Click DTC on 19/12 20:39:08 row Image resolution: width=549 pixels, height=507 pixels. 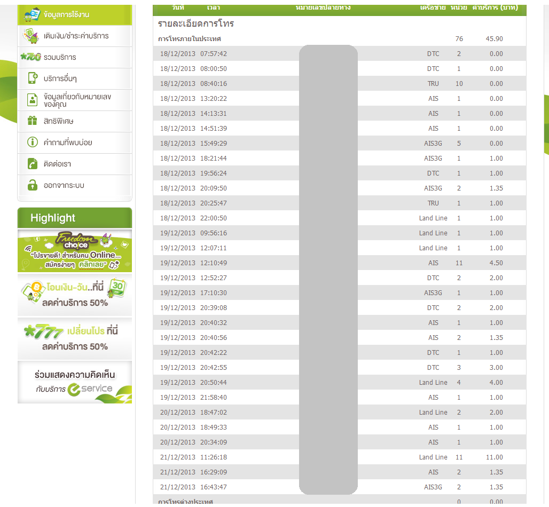click(433, 308)
